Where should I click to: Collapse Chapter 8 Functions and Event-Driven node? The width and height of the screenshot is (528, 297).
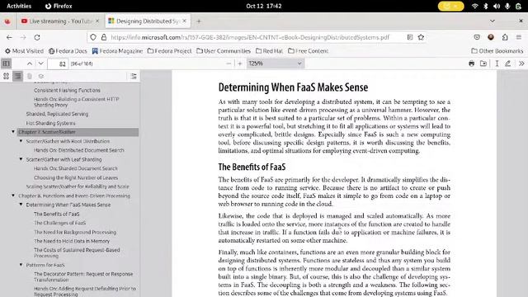(13, 196)
